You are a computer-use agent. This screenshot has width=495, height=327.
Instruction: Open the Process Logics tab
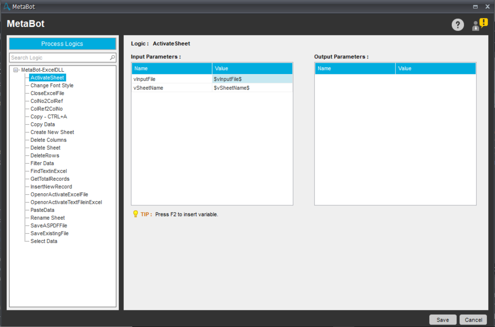(62, 44)
